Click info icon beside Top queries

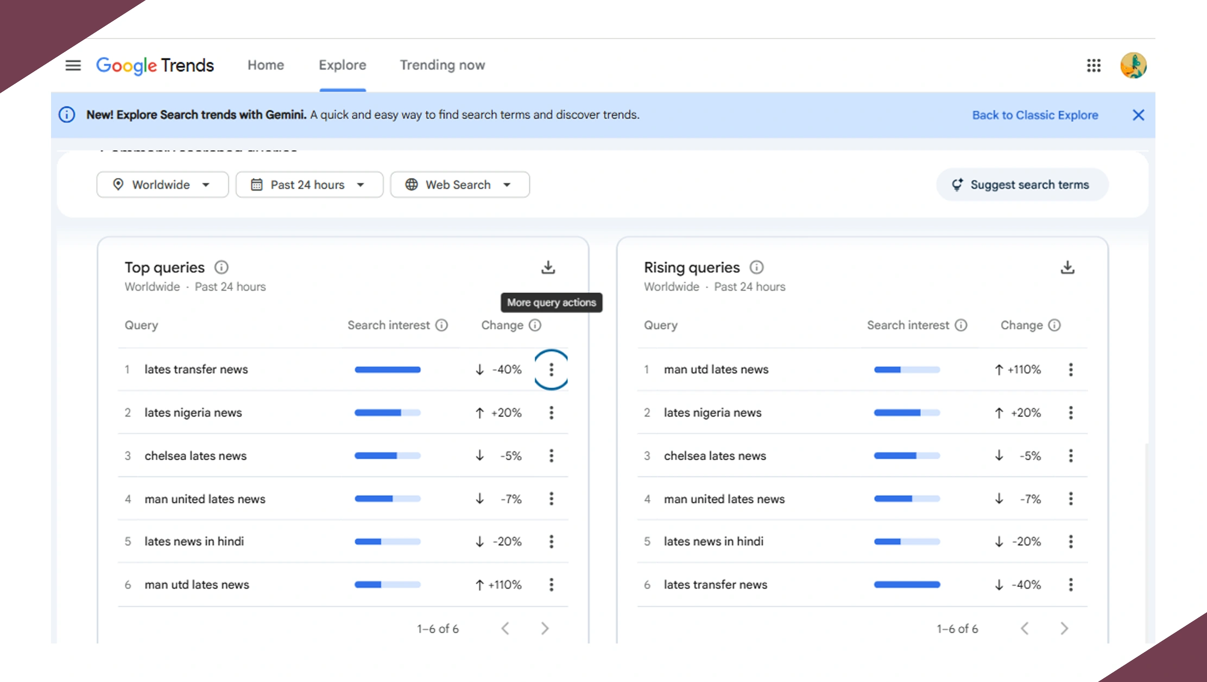[222, 267]
